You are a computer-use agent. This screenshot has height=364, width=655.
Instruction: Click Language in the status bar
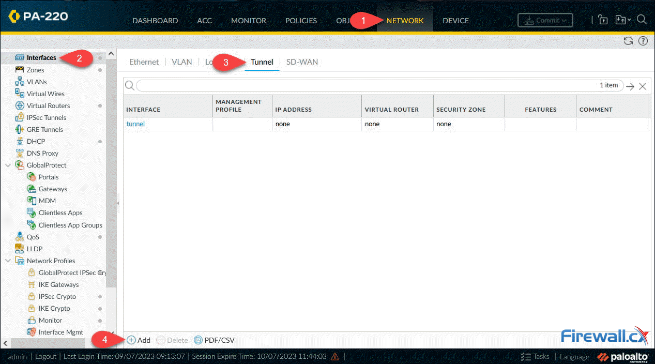click(574, 356)
